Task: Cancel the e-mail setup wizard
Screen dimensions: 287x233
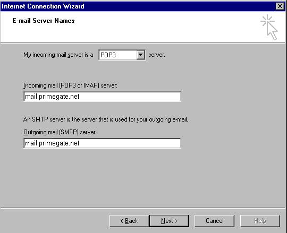Action: click(x=214, y=221)
